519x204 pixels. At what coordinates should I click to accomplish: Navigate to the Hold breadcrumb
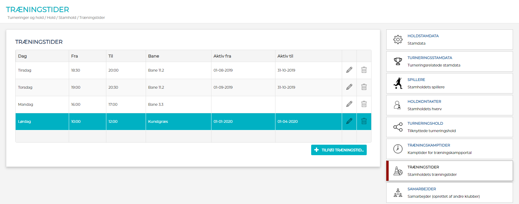click(x=51, y=18)
